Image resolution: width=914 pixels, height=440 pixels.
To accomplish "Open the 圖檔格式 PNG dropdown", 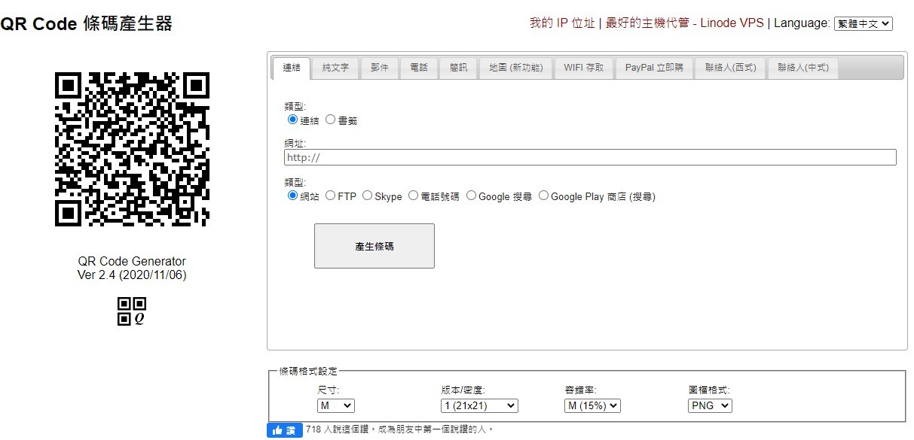I will point(710,405).
